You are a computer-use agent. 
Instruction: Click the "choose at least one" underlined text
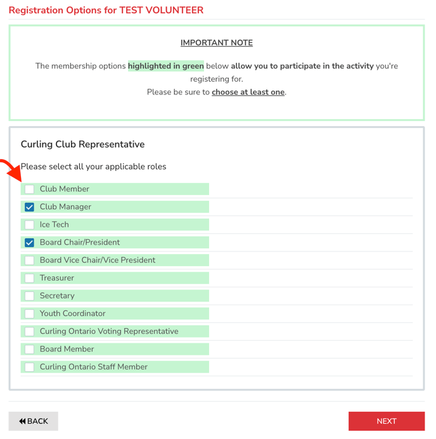click(248, 92)
